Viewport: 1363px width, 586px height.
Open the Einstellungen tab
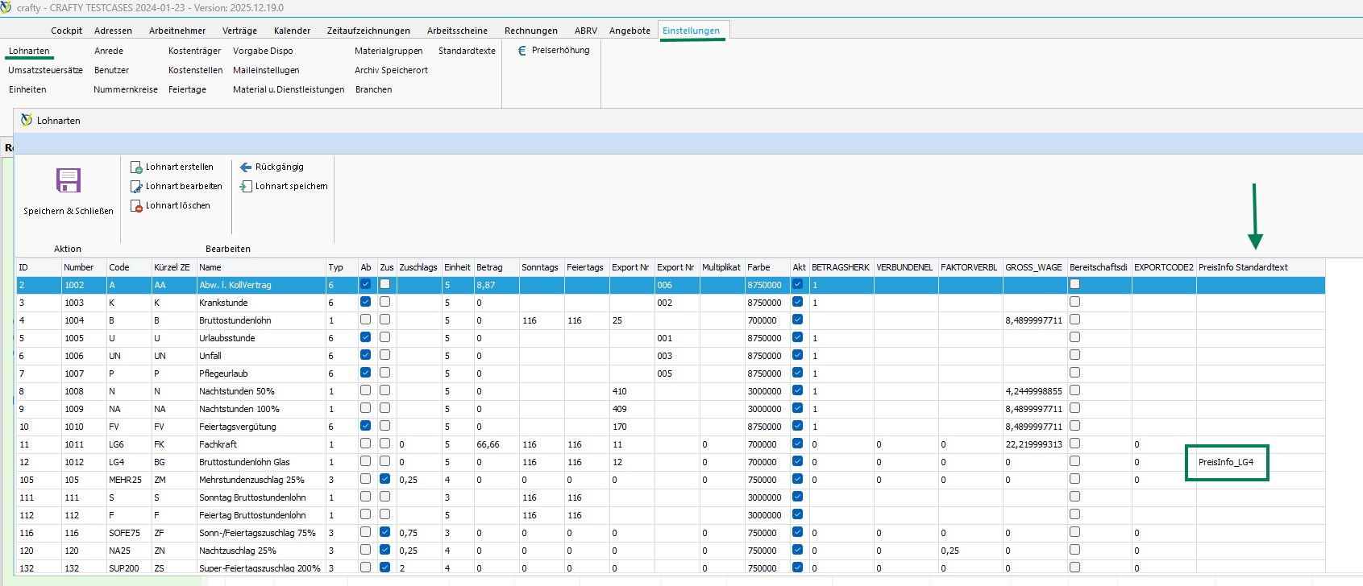(x=691, y=31)
